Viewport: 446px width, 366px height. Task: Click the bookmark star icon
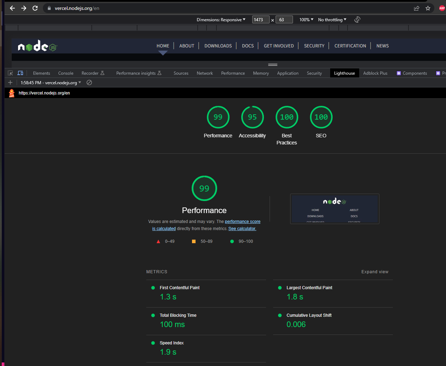click(428, 8)
